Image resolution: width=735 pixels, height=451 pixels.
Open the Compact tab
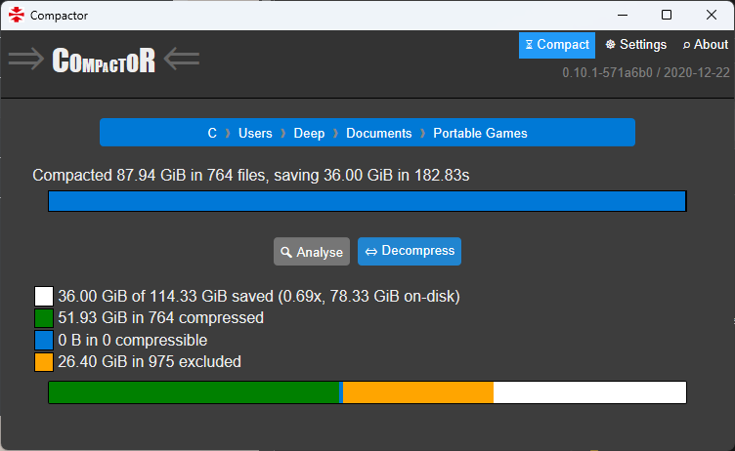coord(557,45)
